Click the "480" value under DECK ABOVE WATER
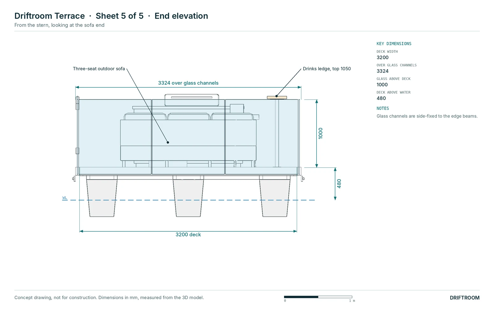This screenshot has height=309, width=494. [x=381, y=98]
